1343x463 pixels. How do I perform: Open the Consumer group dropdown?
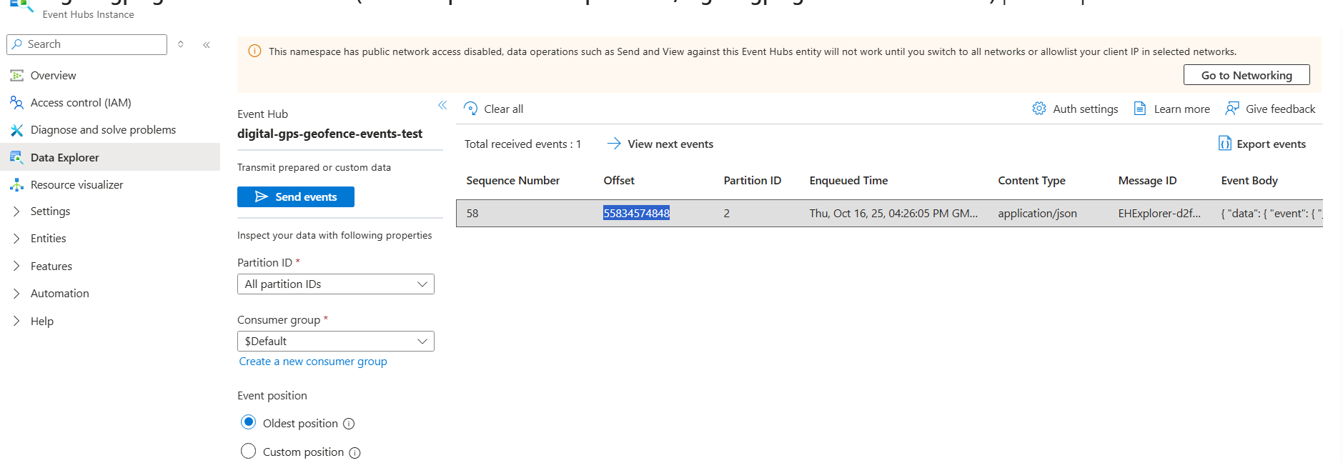[336, 342]
